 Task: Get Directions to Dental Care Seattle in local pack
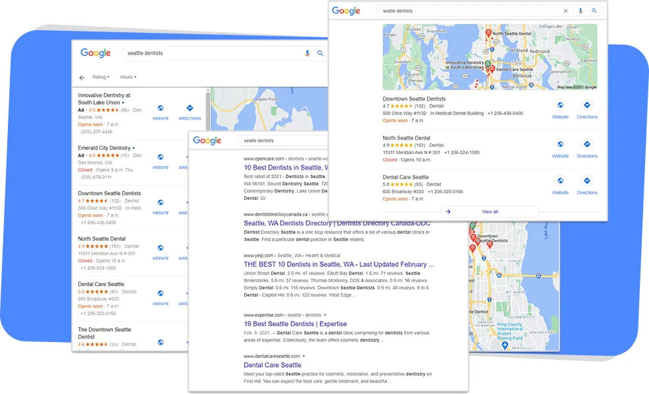(587, 181)
